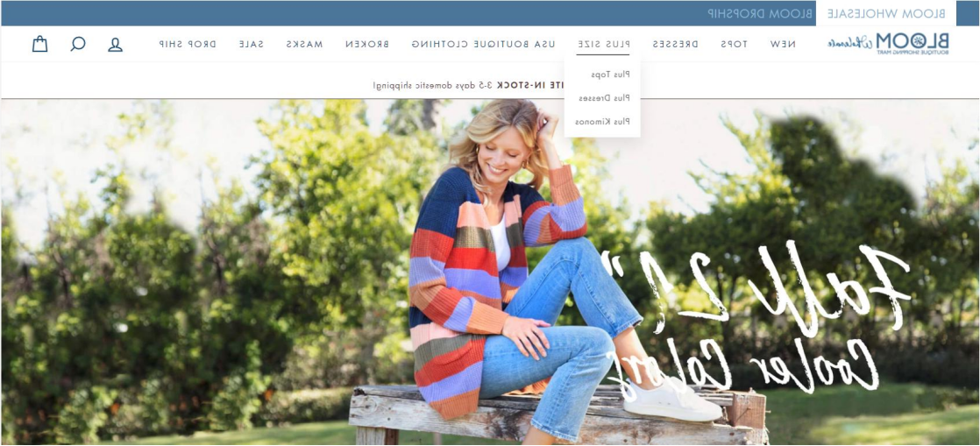Open the Broken navigation link
The image size is (980, 446).
pyautogui.click(x=367, y=45)
